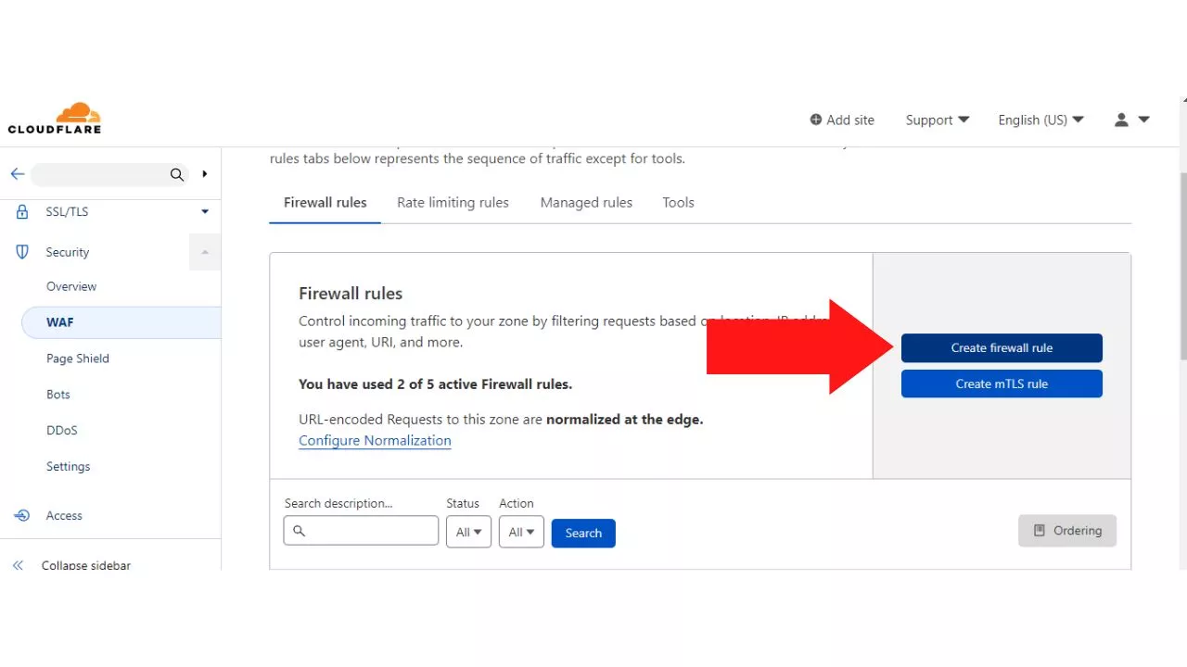Click the Security shield icon

pos(22,252)
